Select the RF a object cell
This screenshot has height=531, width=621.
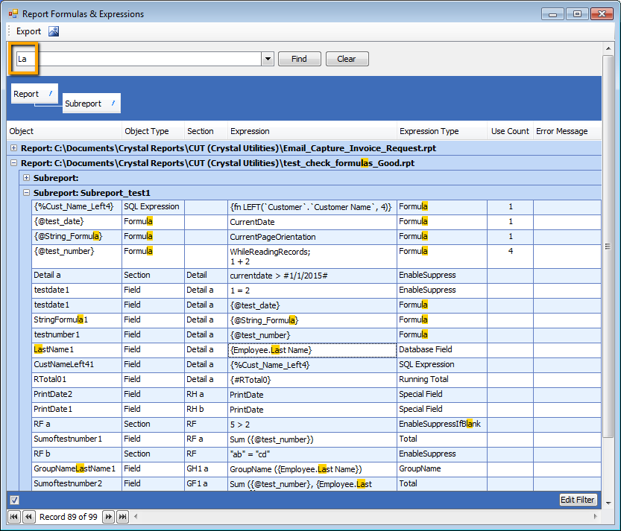point(77,425)
